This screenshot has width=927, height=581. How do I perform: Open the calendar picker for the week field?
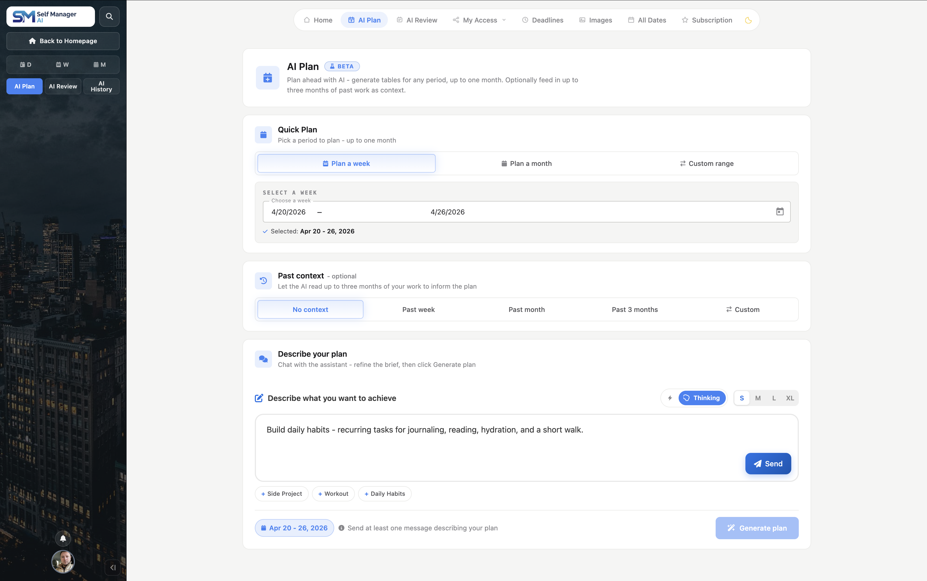point(780,211)
